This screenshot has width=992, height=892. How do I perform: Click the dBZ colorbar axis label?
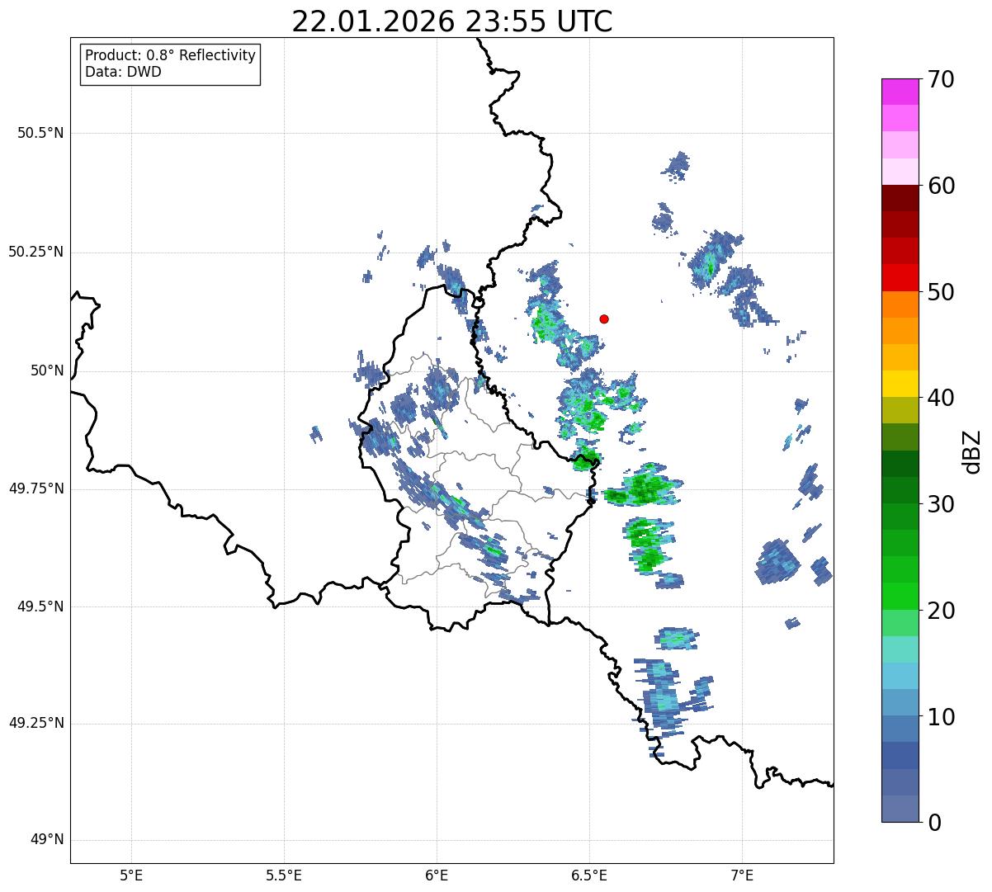972,451
